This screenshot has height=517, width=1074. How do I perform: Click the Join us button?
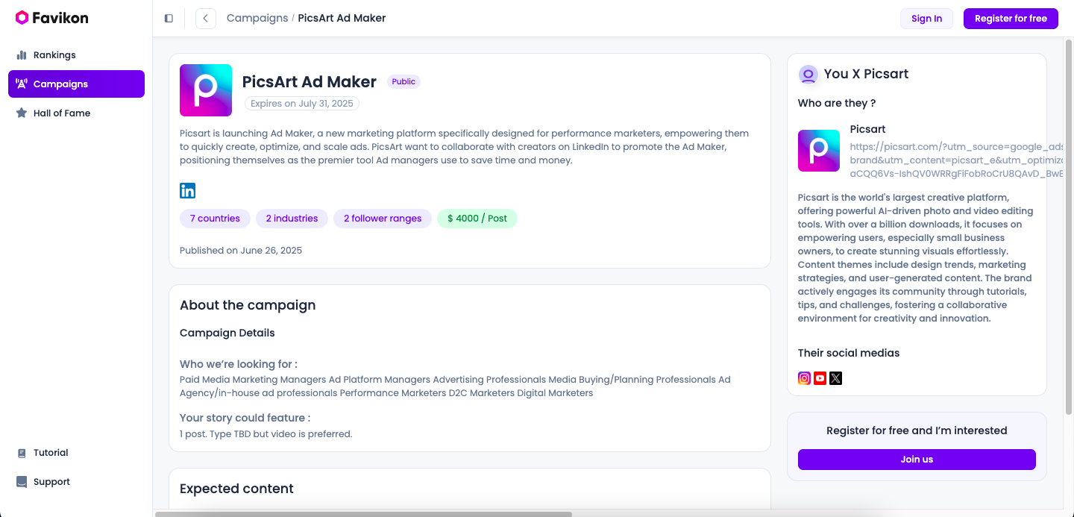917,460
